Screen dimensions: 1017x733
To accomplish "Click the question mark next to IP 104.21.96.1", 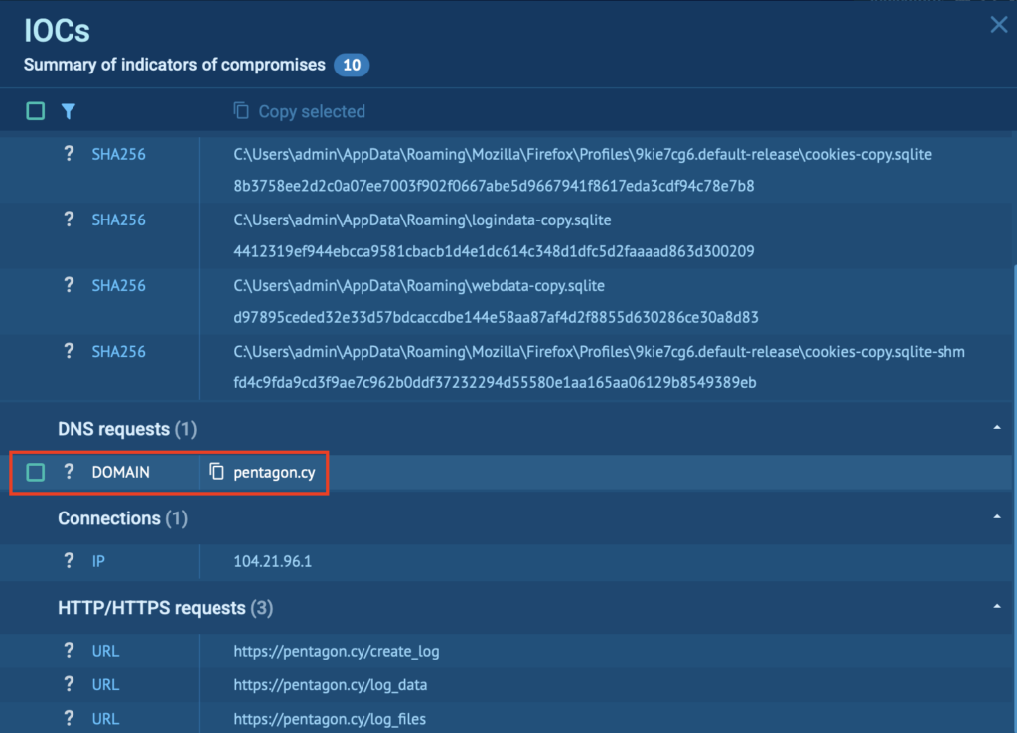I will click(x=68, y=560).
